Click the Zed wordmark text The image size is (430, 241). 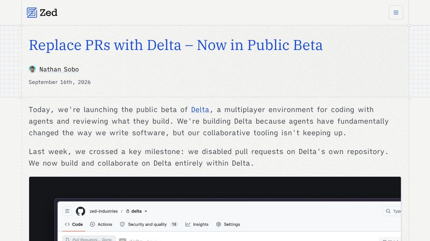point(48,12)
